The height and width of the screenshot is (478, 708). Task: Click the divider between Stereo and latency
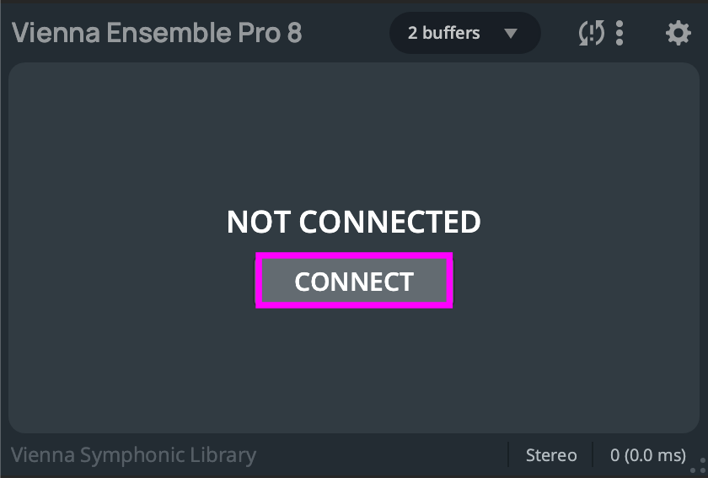point(593,455)
